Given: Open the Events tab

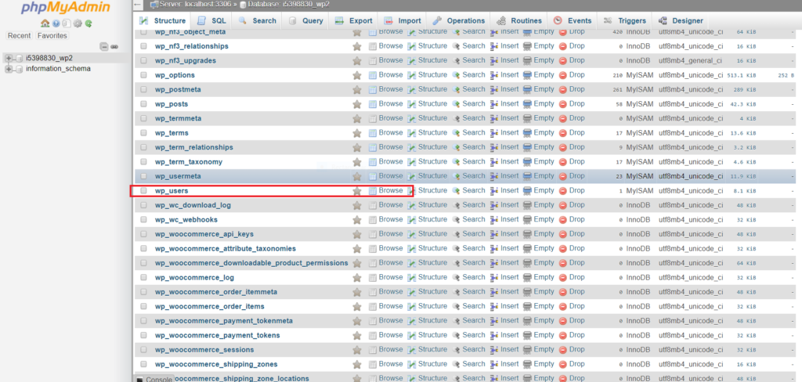Looking at the screenshot, I should (x=573, y=21).
